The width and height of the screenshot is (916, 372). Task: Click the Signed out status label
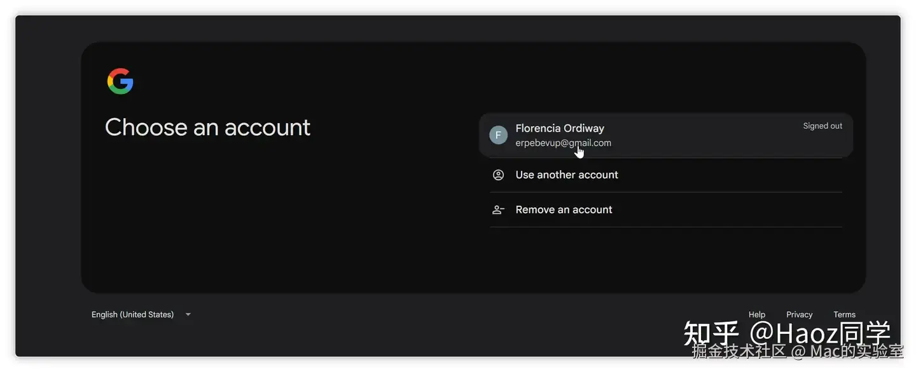coord(822,126)
